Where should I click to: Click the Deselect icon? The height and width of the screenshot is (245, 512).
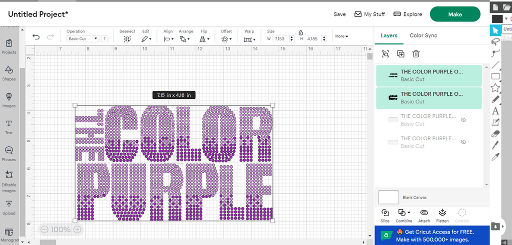(x=127, y=39)
